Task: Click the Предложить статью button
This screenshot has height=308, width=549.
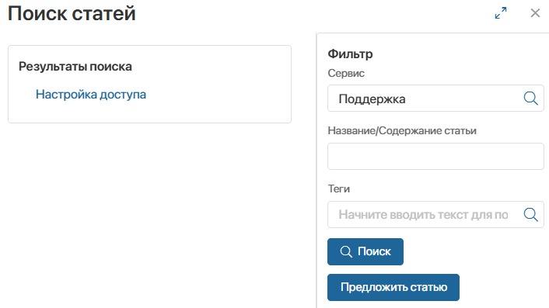Action: (x=393, y=287)
